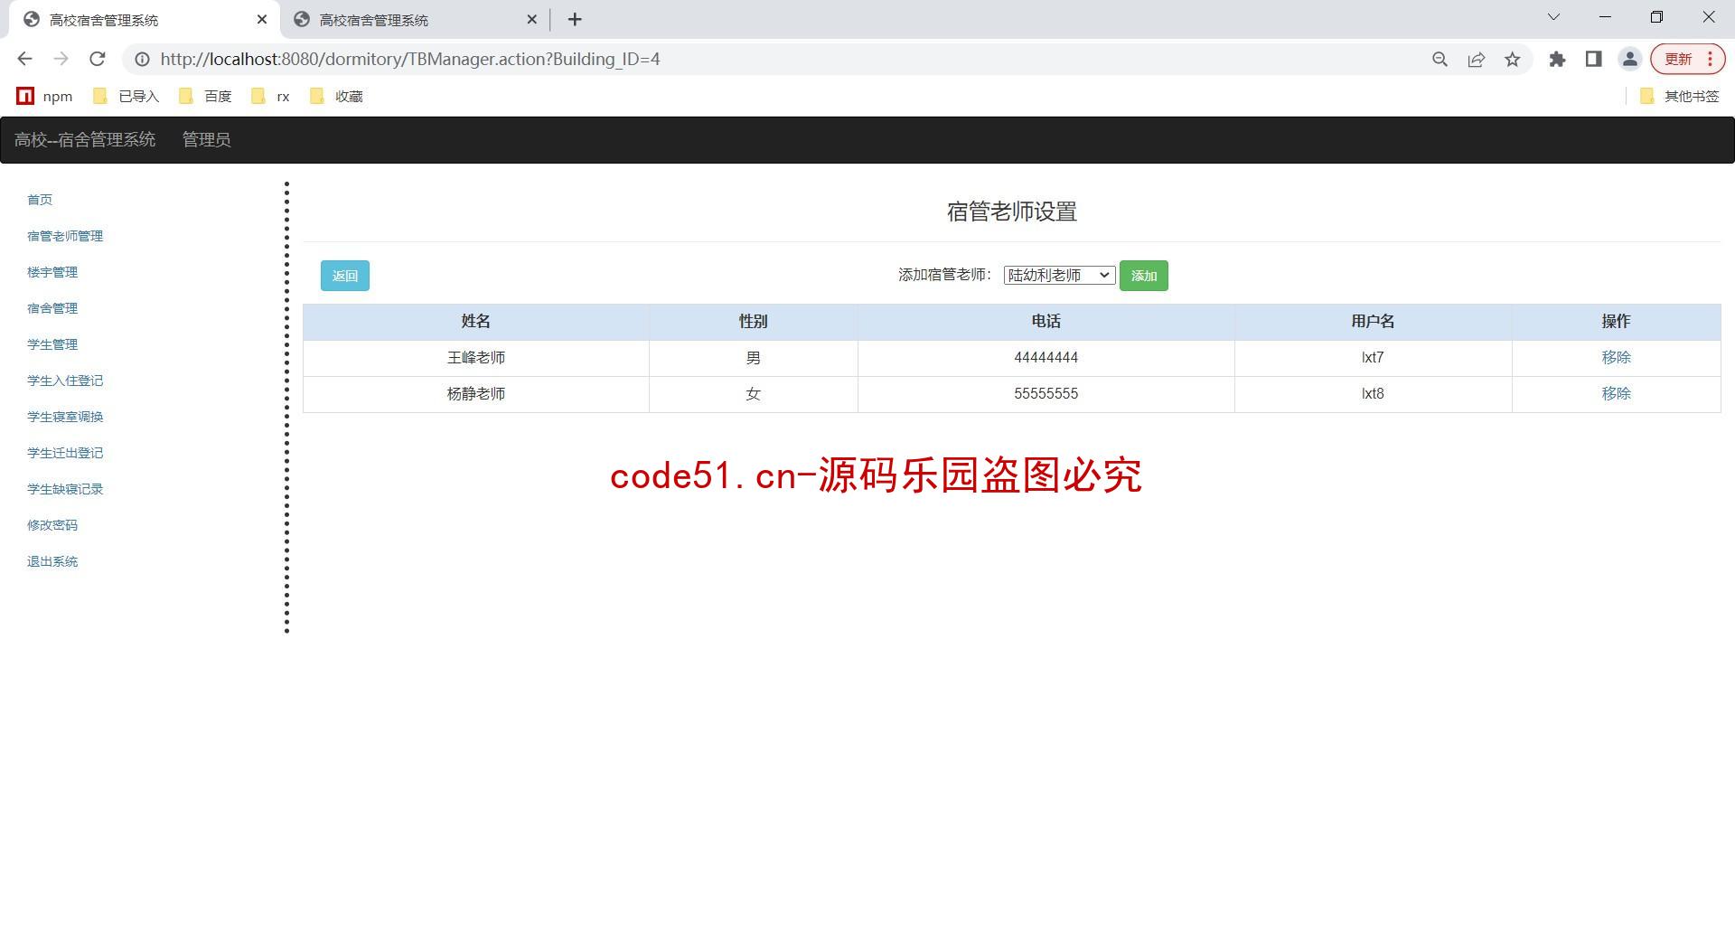Screen dimensions: 1735x931
Task: Remove 王峰老师 via 移除 link
Action: tap(1616, 358)
